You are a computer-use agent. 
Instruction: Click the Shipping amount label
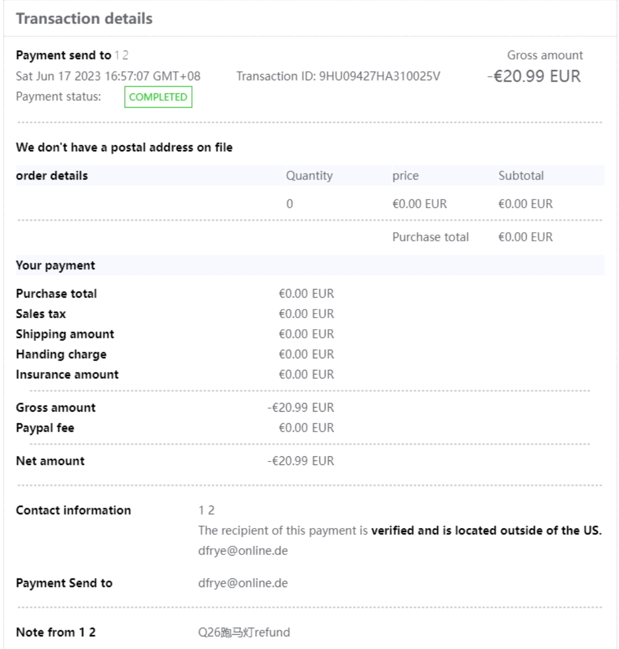pos(65,334)
